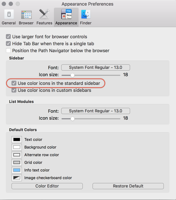Minimize the Appearance Preferences window
The image size is (176, 200).
coord(11,4)
